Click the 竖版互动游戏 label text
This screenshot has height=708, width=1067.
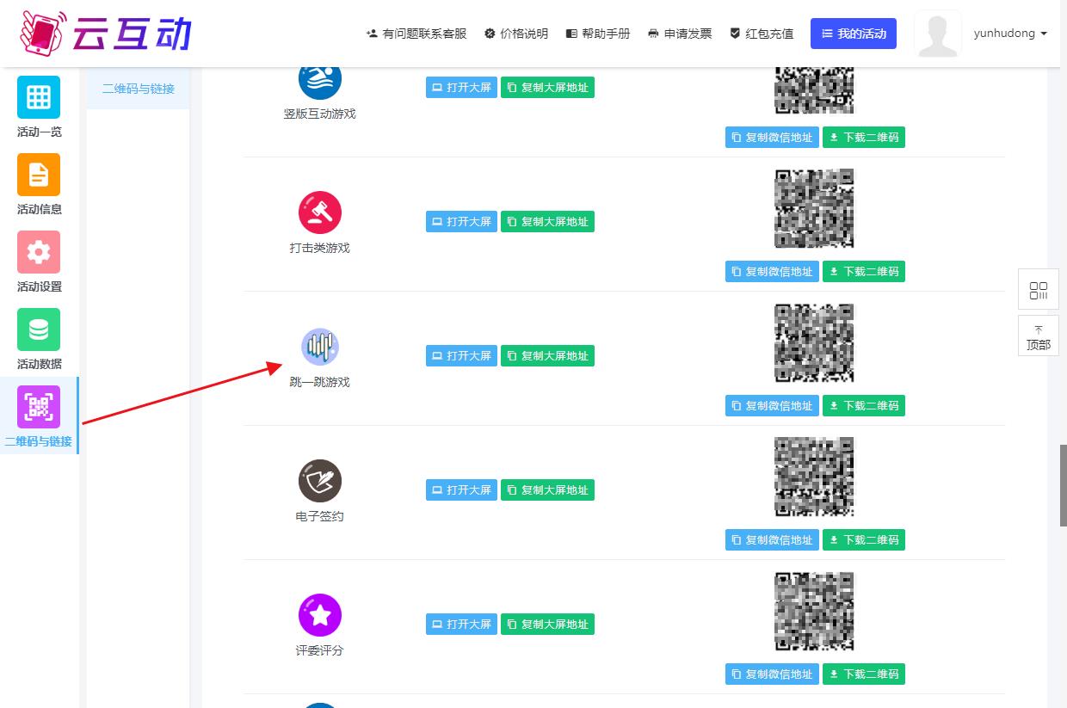(x=320, y=114)
